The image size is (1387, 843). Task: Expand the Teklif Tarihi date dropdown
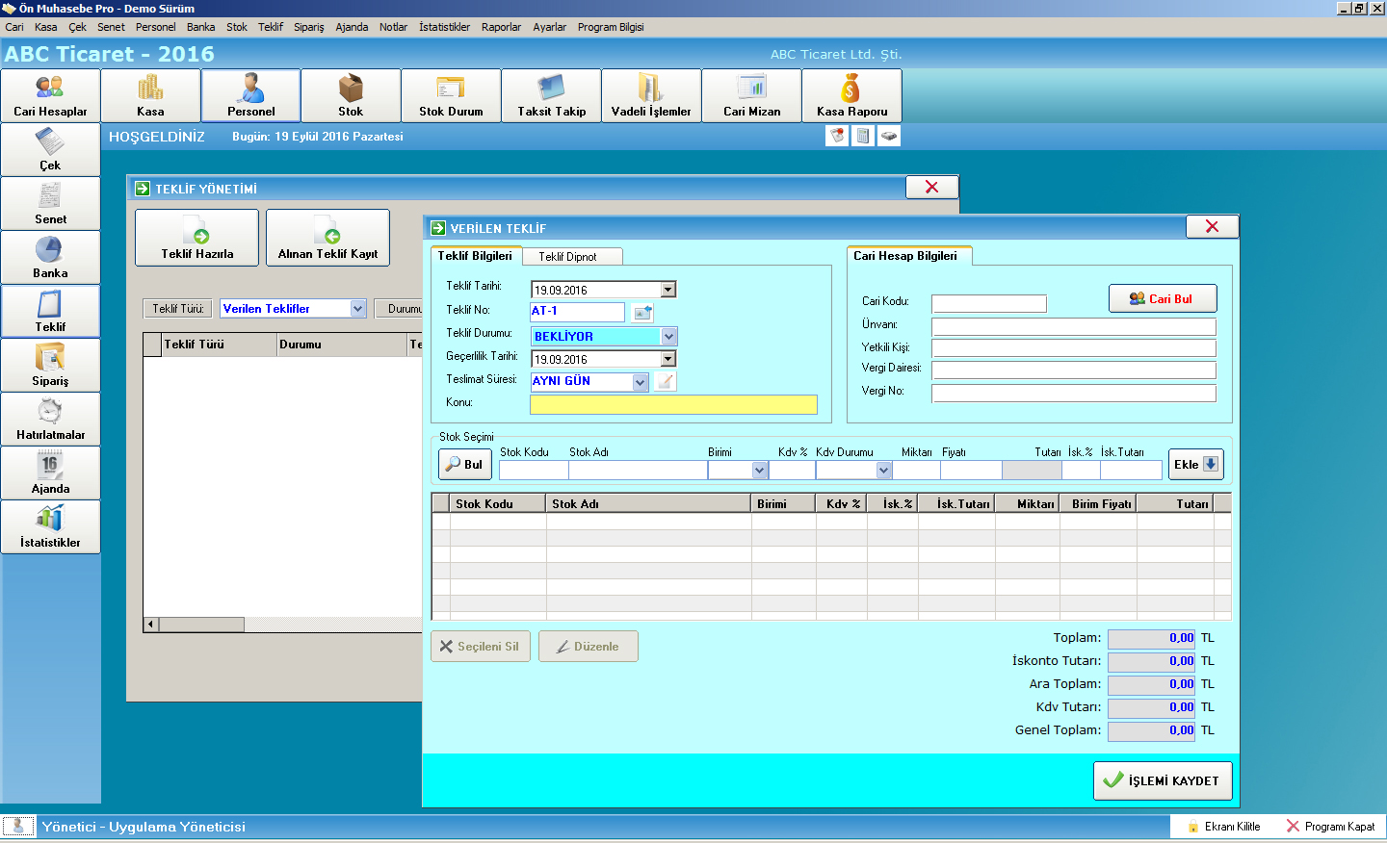(x=668, y=290)
